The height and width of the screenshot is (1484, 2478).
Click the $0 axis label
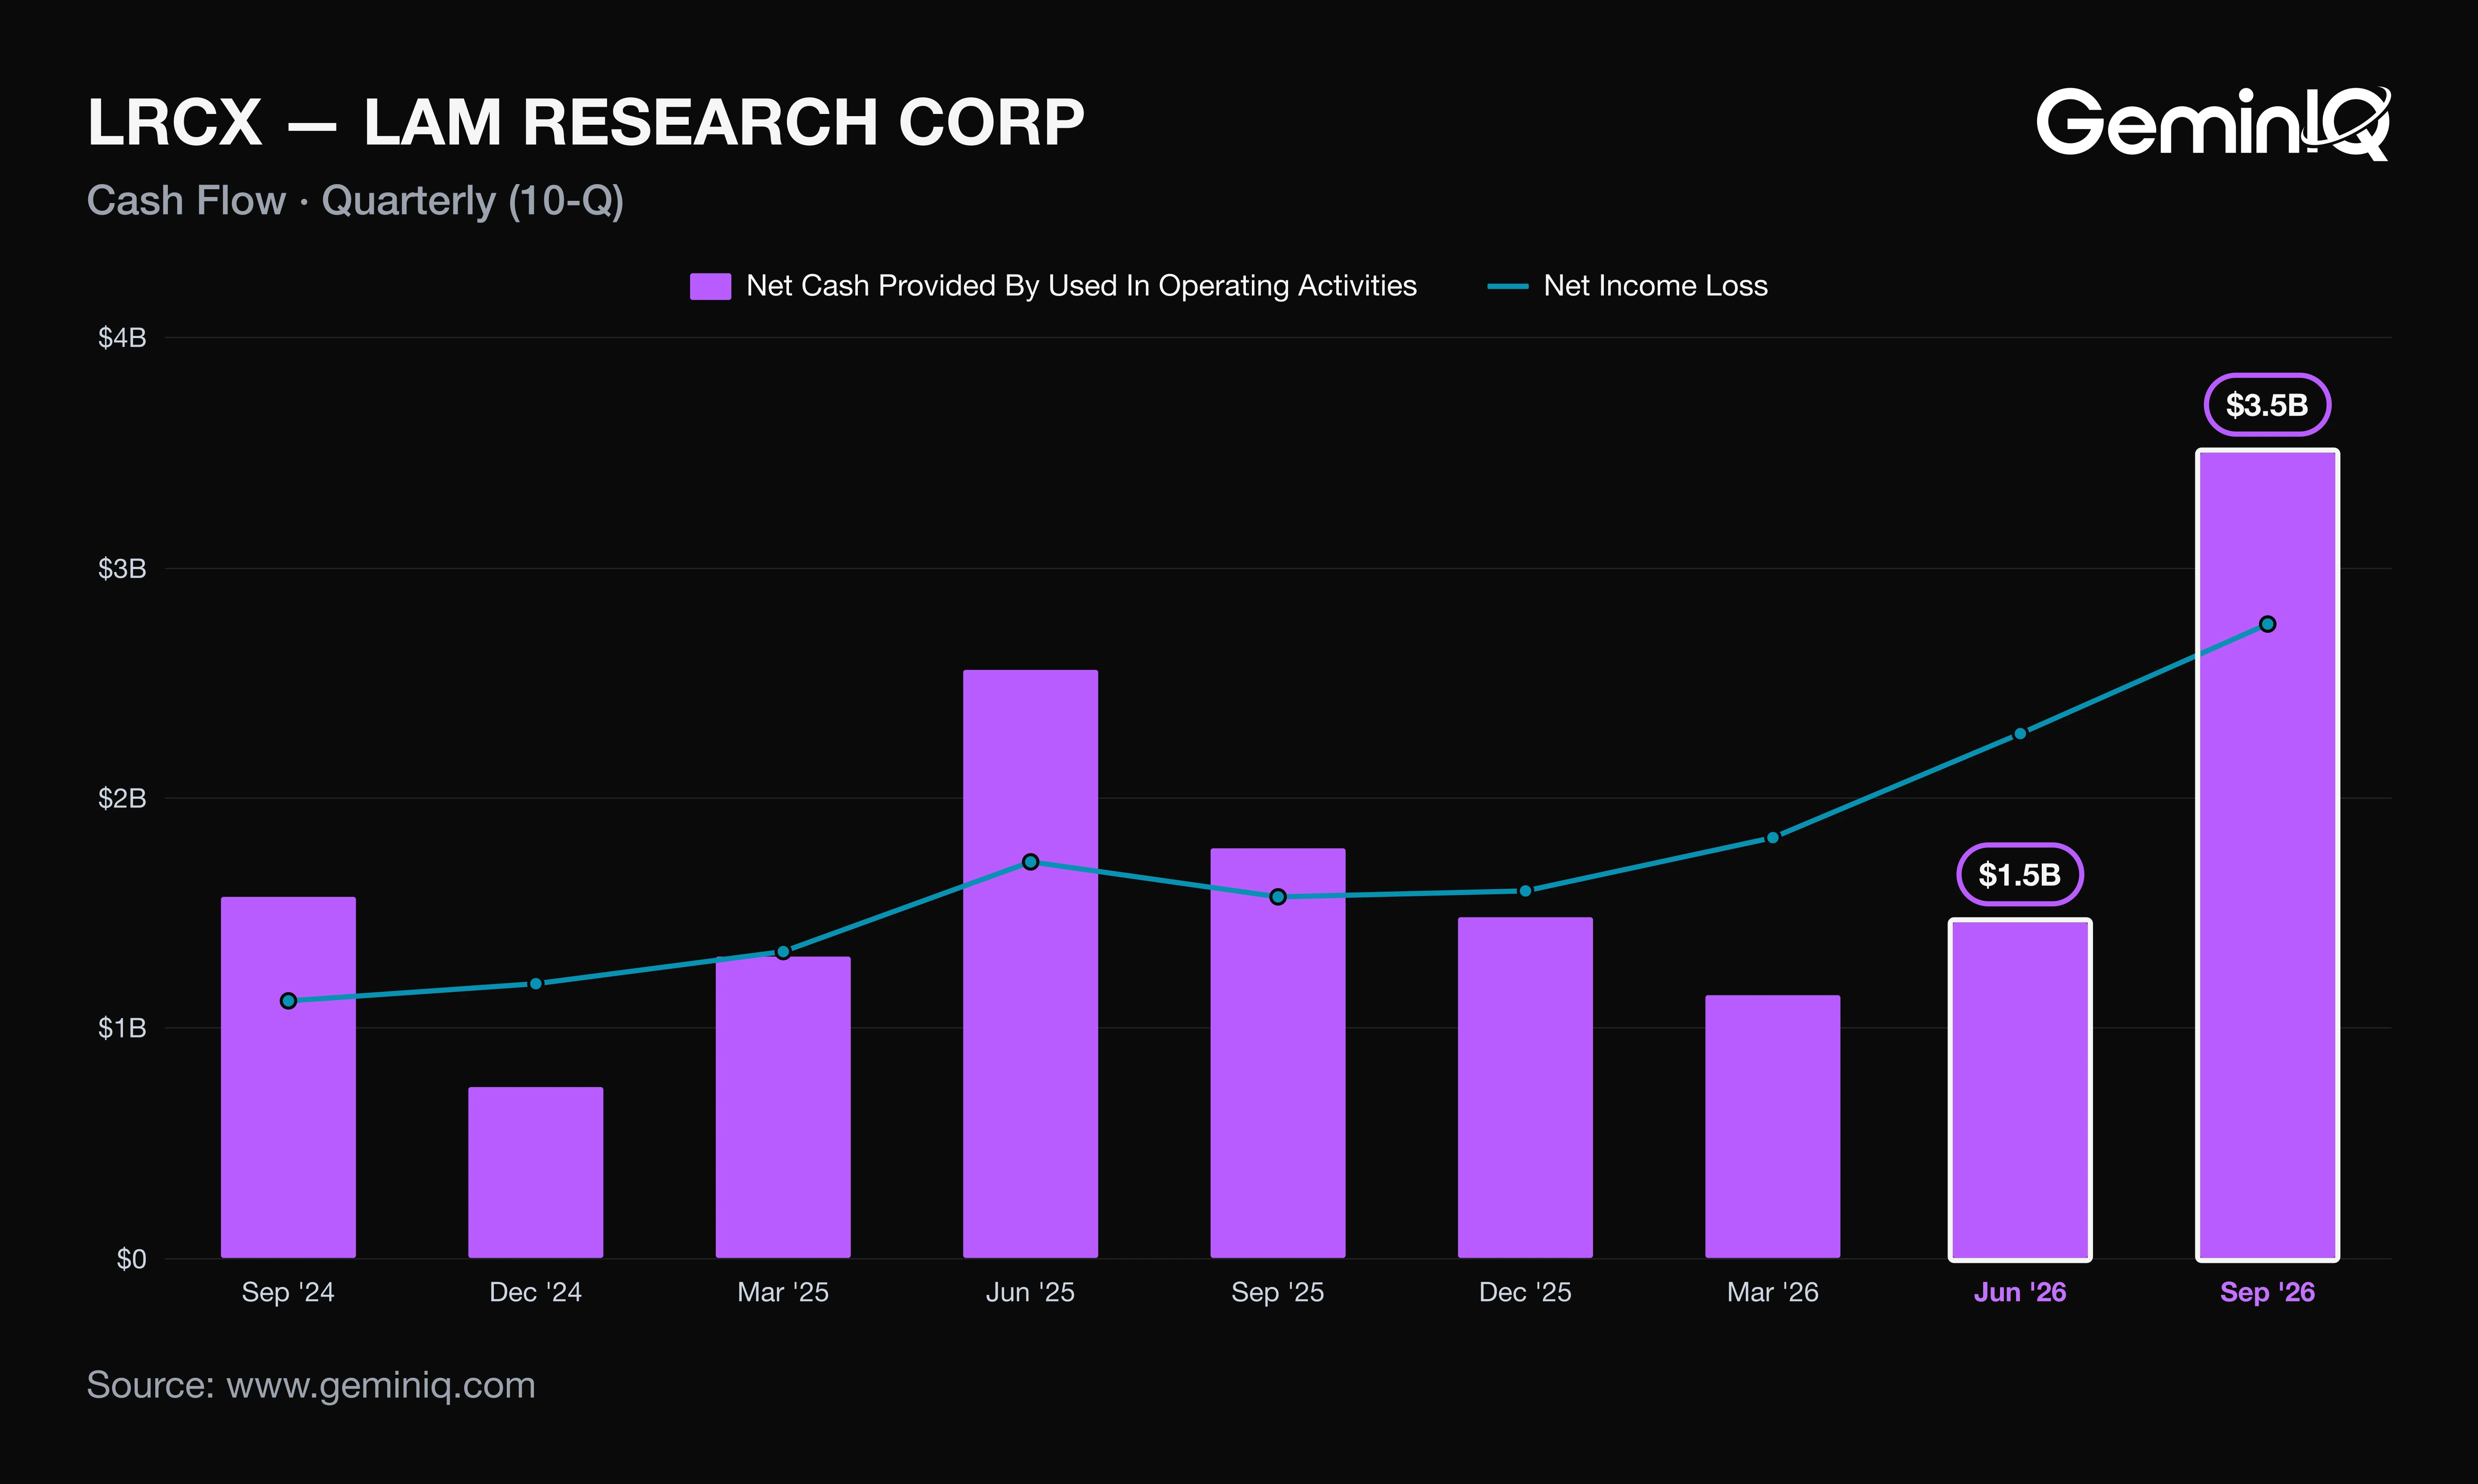[x=131, y=1259]
